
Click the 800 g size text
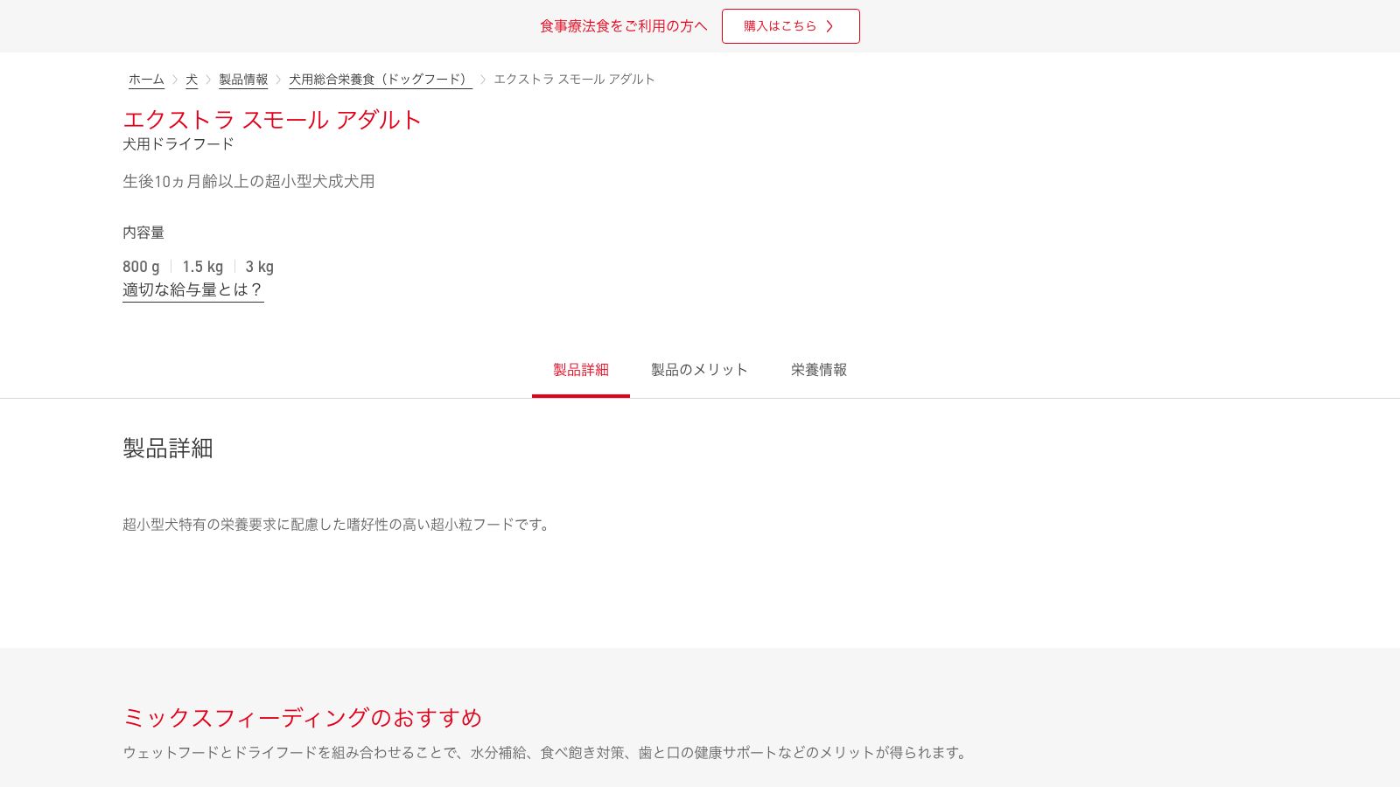141,267
